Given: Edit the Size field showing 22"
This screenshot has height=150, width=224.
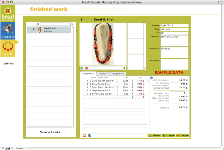Looking at the screenshot, I should (174, 33).
